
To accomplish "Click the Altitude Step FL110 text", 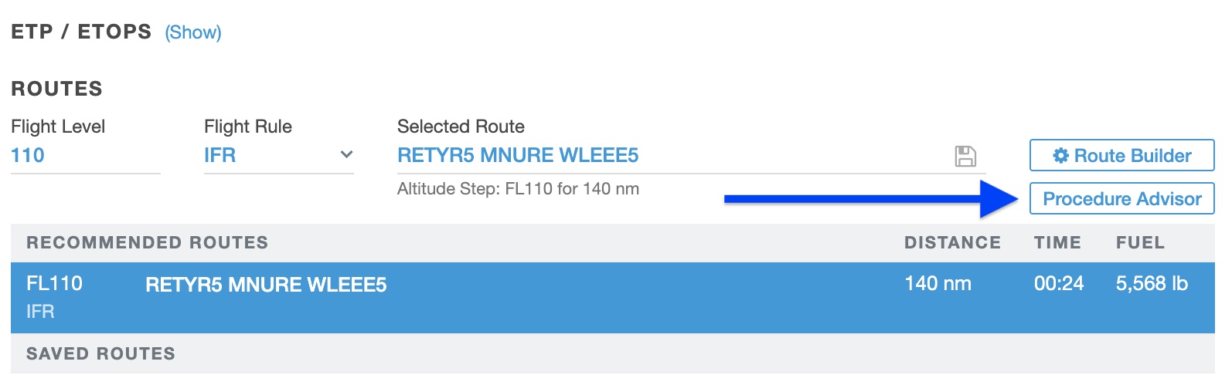I will tap(518, 189).
